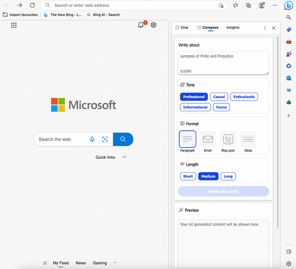Image resolution: width=296 pixels, height=269 pixels.
Task: Add page to favourites star icon
Action: click(x=221, y=5)
